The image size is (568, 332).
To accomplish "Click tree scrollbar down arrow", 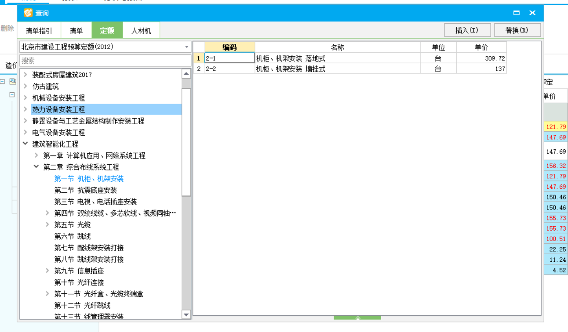I will [186, 314].
